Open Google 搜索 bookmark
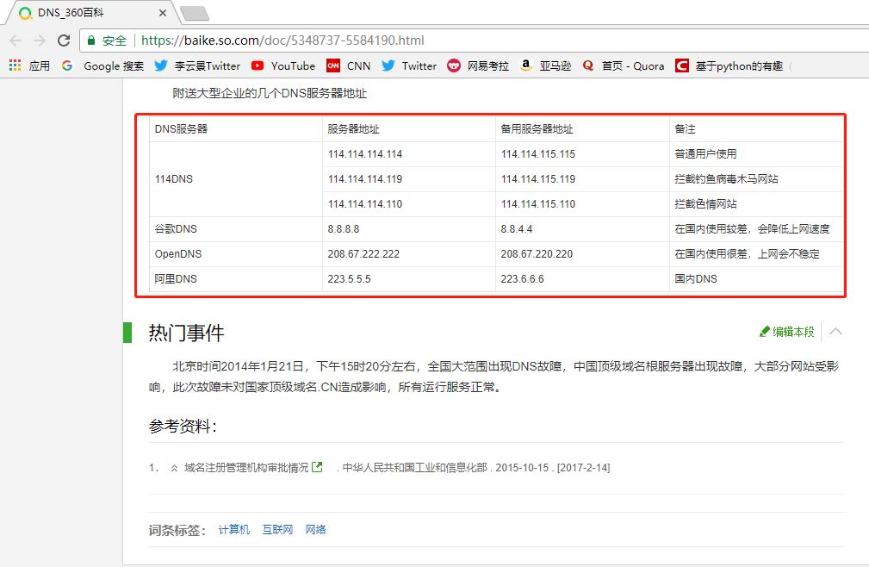This screenshot has width=869, height=567. pyautogui.click(x=102, y=66)
